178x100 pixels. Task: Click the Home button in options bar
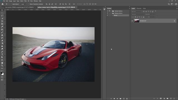(x=3, y=4)
